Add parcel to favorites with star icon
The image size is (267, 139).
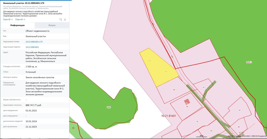pyautogui.click(x=65, y=20)
